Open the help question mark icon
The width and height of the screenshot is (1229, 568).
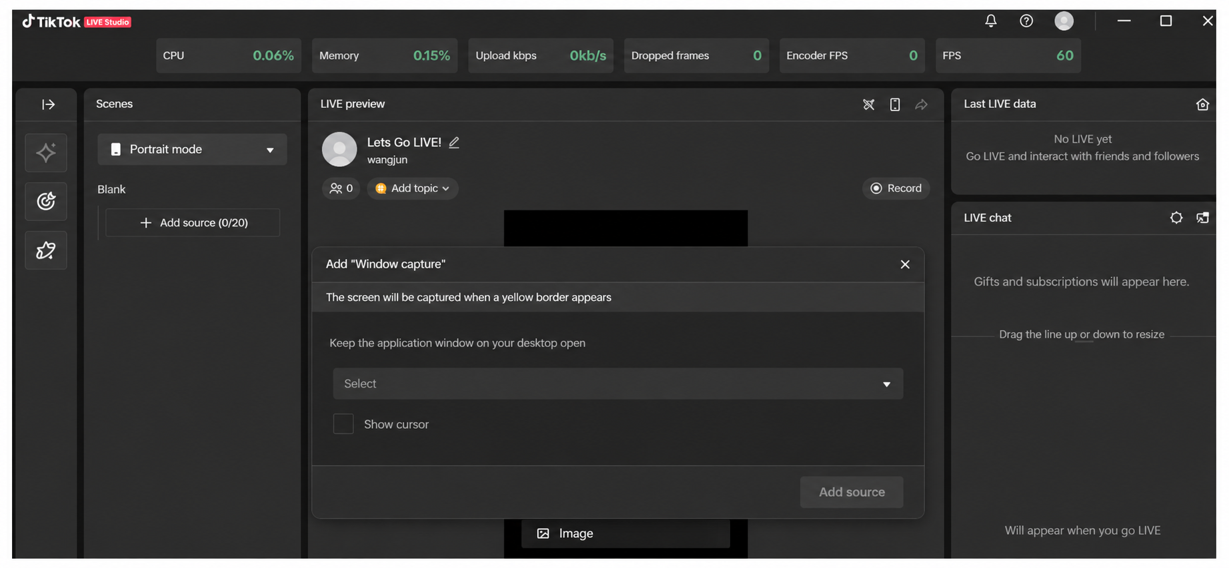point(1026,21)
